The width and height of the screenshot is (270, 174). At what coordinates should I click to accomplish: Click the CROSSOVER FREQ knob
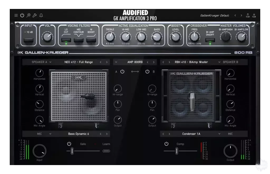coord(194,37)
